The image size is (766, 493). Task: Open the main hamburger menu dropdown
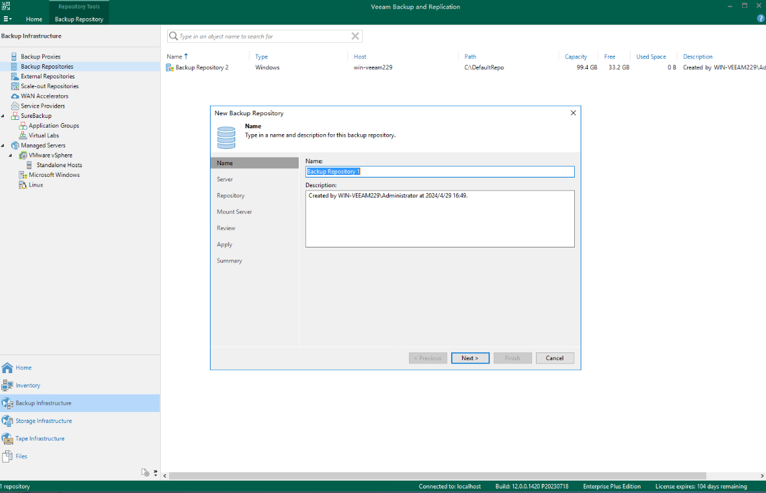(x=7, y=19)
